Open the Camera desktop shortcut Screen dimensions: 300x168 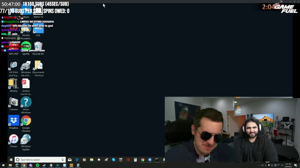[14, 104]
